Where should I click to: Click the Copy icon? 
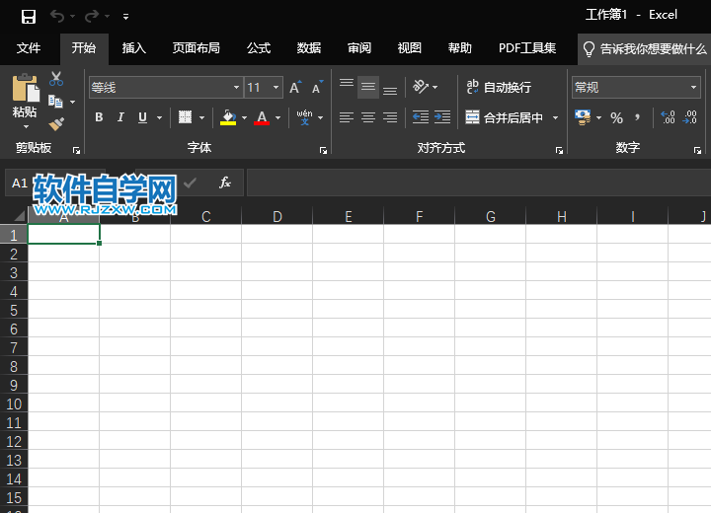pyautogui.click(x=55, y=101)
